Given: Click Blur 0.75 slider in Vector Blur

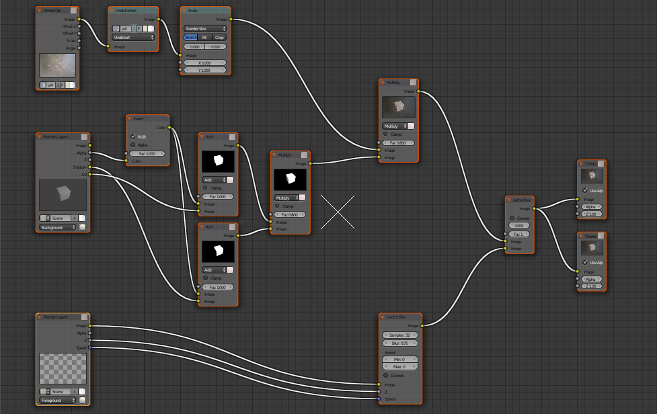Looking at the screenshot, I should pos(400,343).
